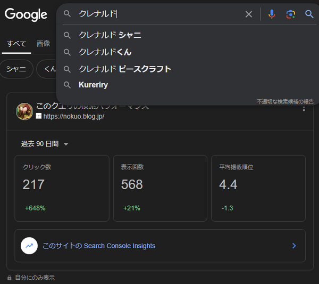This screenshot has width=319, height=284.
Task: Click the シャニ filter chip
Action: point(16,69)
